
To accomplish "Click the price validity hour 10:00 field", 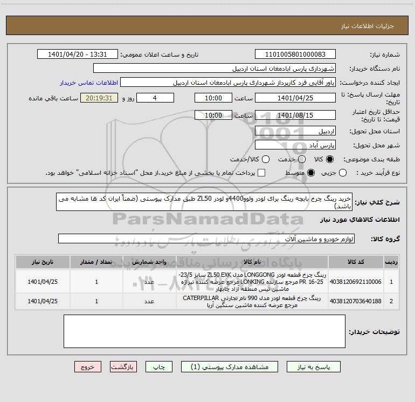I will pos(213,115).
